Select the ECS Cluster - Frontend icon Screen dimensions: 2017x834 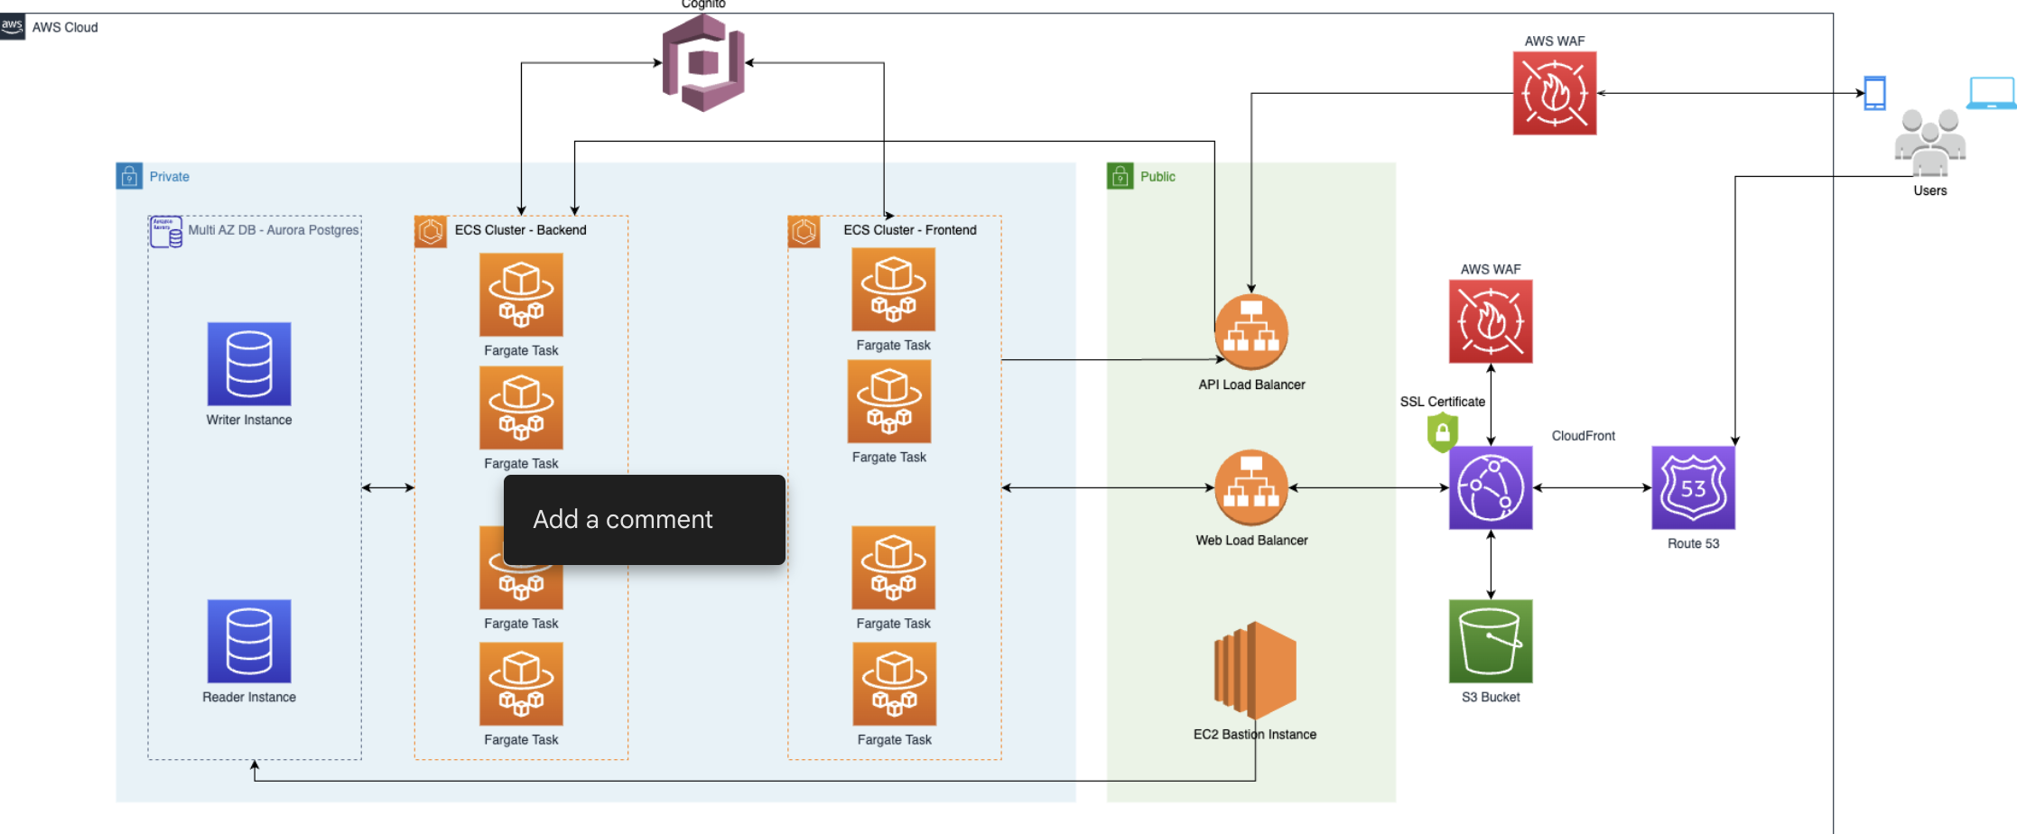point(804,232)
